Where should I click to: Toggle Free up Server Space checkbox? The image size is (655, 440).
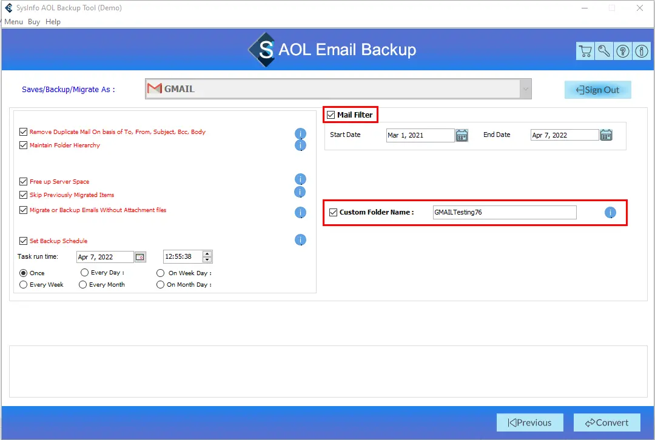[24, 181]
